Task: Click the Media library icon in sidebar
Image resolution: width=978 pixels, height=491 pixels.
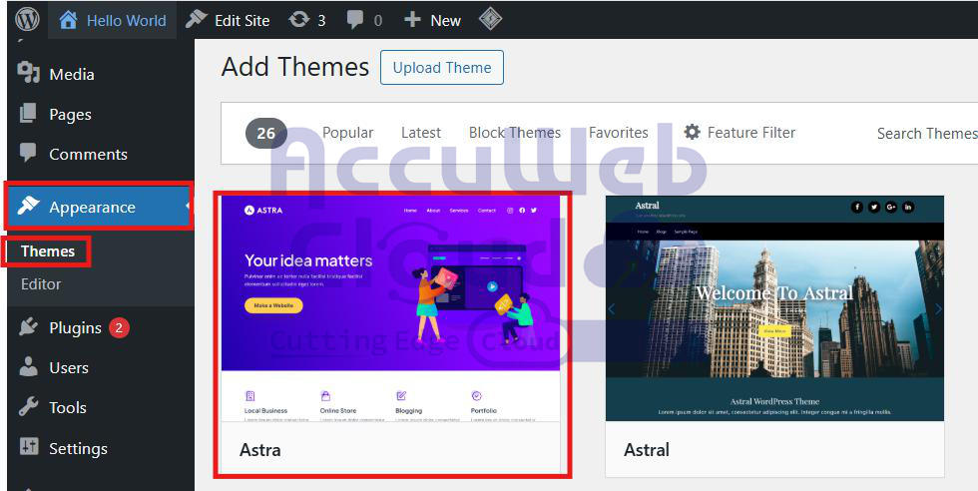Action: 28,73
